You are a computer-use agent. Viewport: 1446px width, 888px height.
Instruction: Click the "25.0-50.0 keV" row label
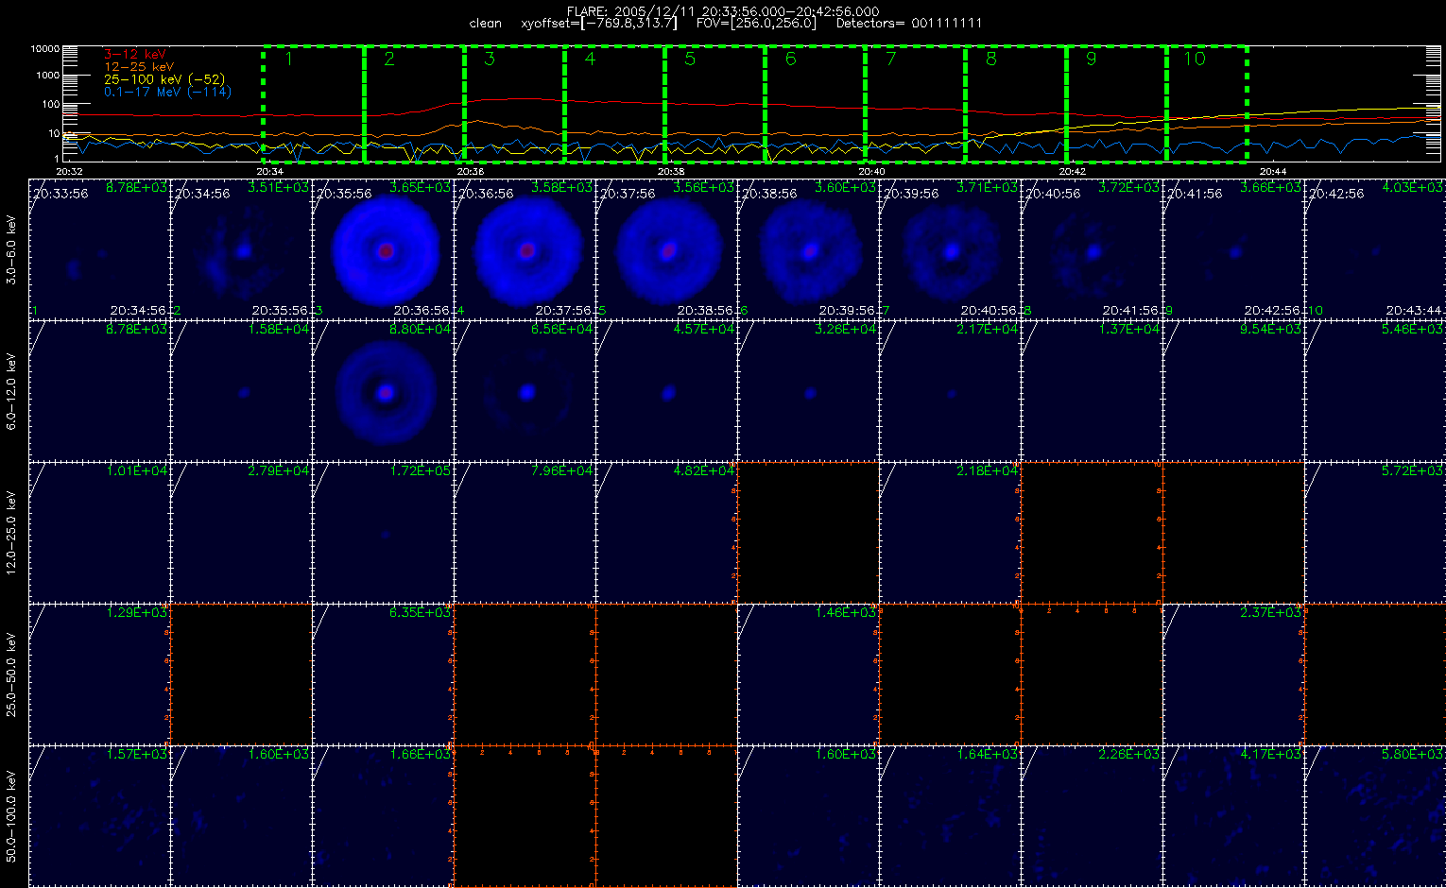pyautogui.click(x=12, y=675)
